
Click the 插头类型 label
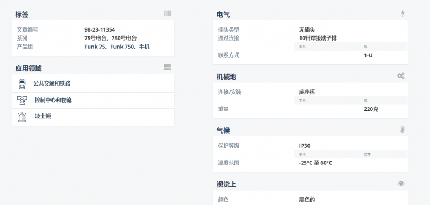[x=229, y=29]
